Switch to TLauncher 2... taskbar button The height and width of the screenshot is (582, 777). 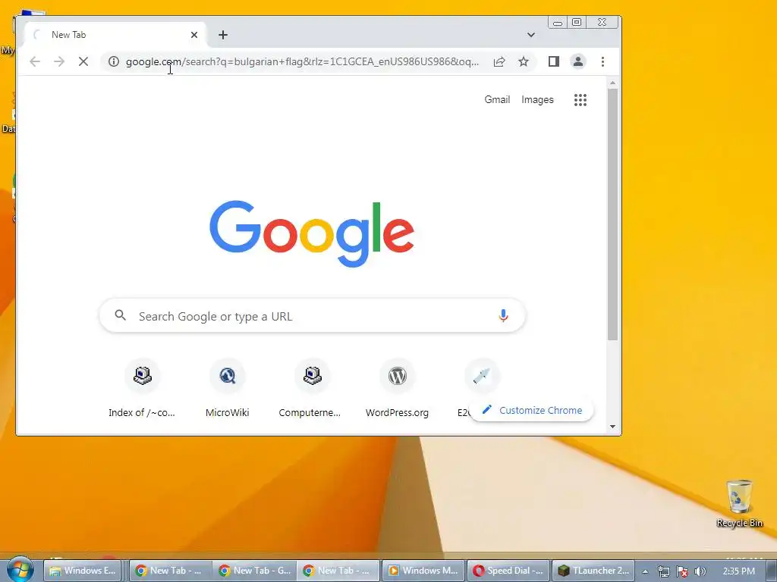593,571
